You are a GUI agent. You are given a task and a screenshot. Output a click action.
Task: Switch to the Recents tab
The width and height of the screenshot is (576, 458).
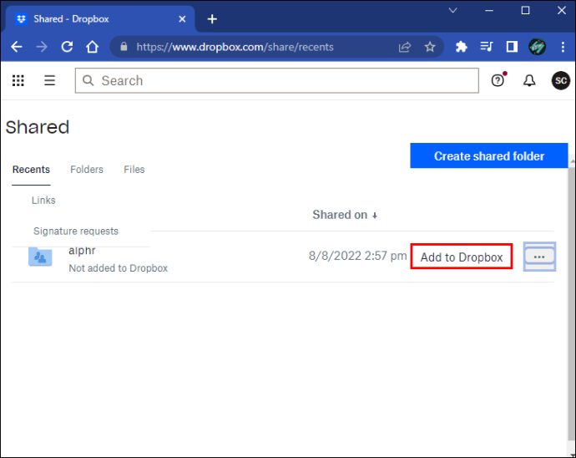point(31,170)
